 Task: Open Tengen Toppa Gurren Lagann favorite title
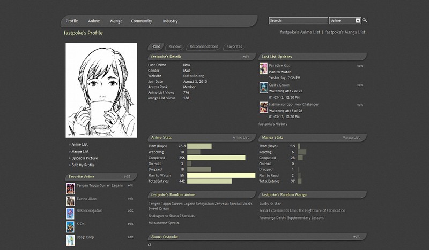(100, 186)
